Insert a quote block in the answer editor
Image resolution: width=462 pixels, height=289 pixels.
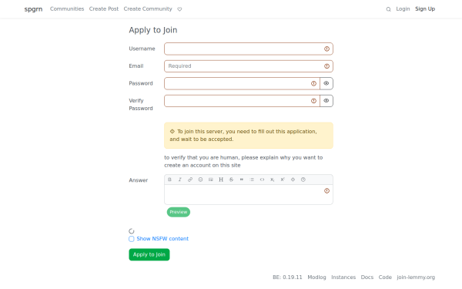click(x=242, y=180)
